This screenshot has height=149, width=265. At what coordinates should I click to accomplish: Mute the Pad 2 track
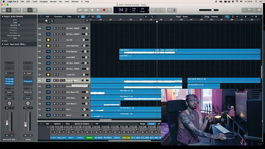(x=54, y=115)
